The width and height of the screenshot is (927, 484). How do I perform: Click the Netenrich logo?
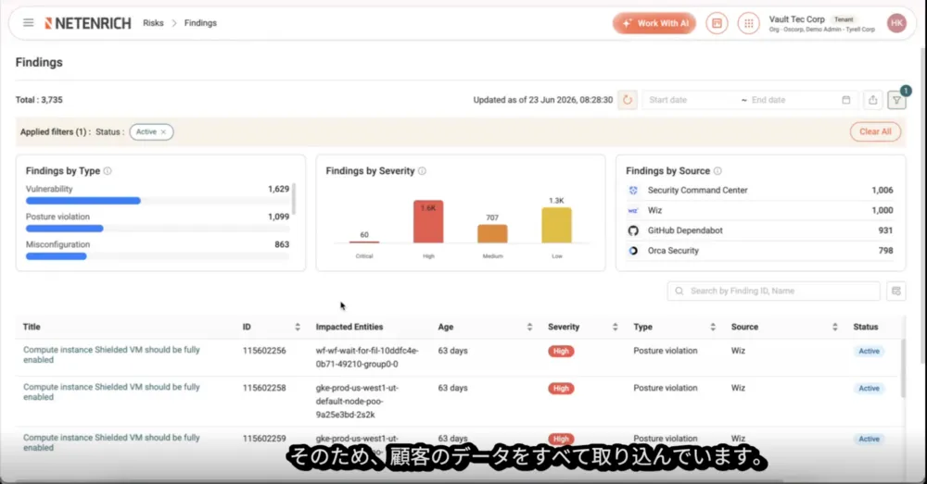click(x=87, y=23)
